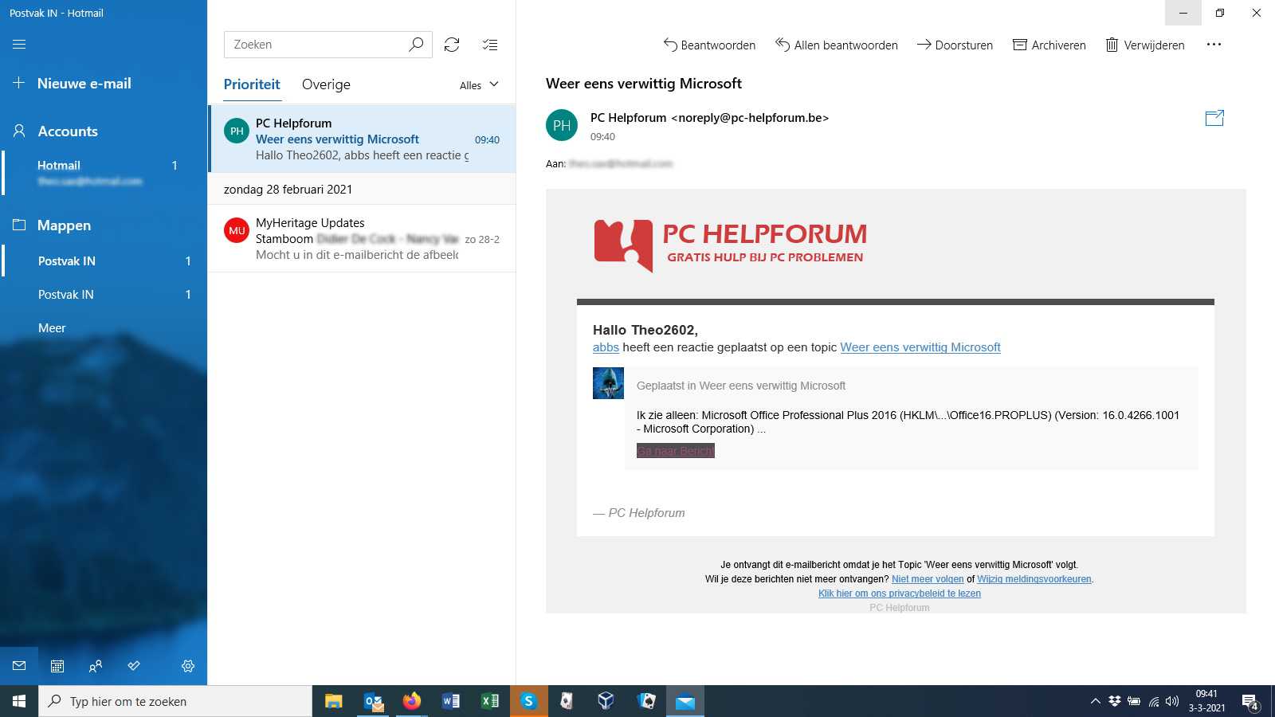Open the privacybeleid link
The image size is (1275, 717).
coord(900,594)
